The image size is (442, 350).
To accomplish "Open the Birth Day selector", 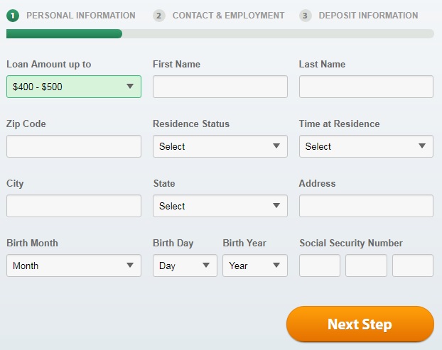I will click(185, 266).
